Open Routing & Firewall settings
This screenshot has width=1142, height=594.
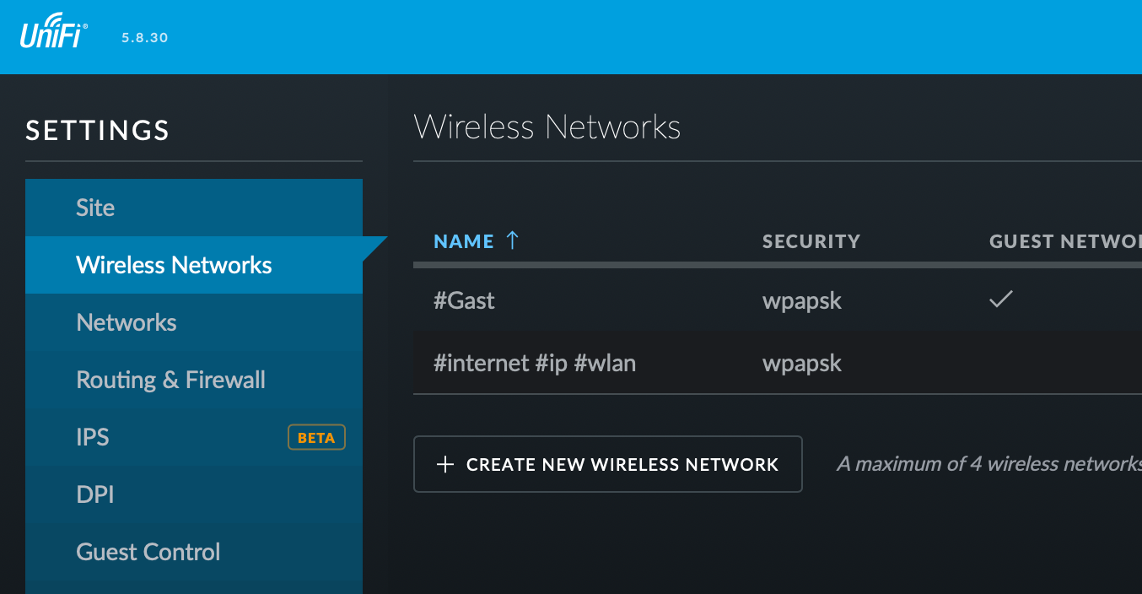tap(170, 380)
